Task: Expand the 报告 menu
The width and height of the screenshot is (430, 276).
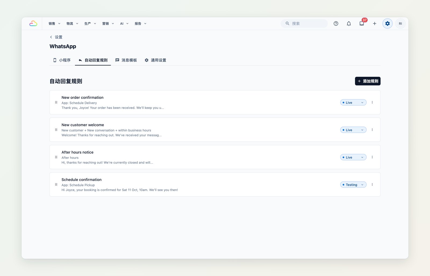Action: tap(141, 24)
